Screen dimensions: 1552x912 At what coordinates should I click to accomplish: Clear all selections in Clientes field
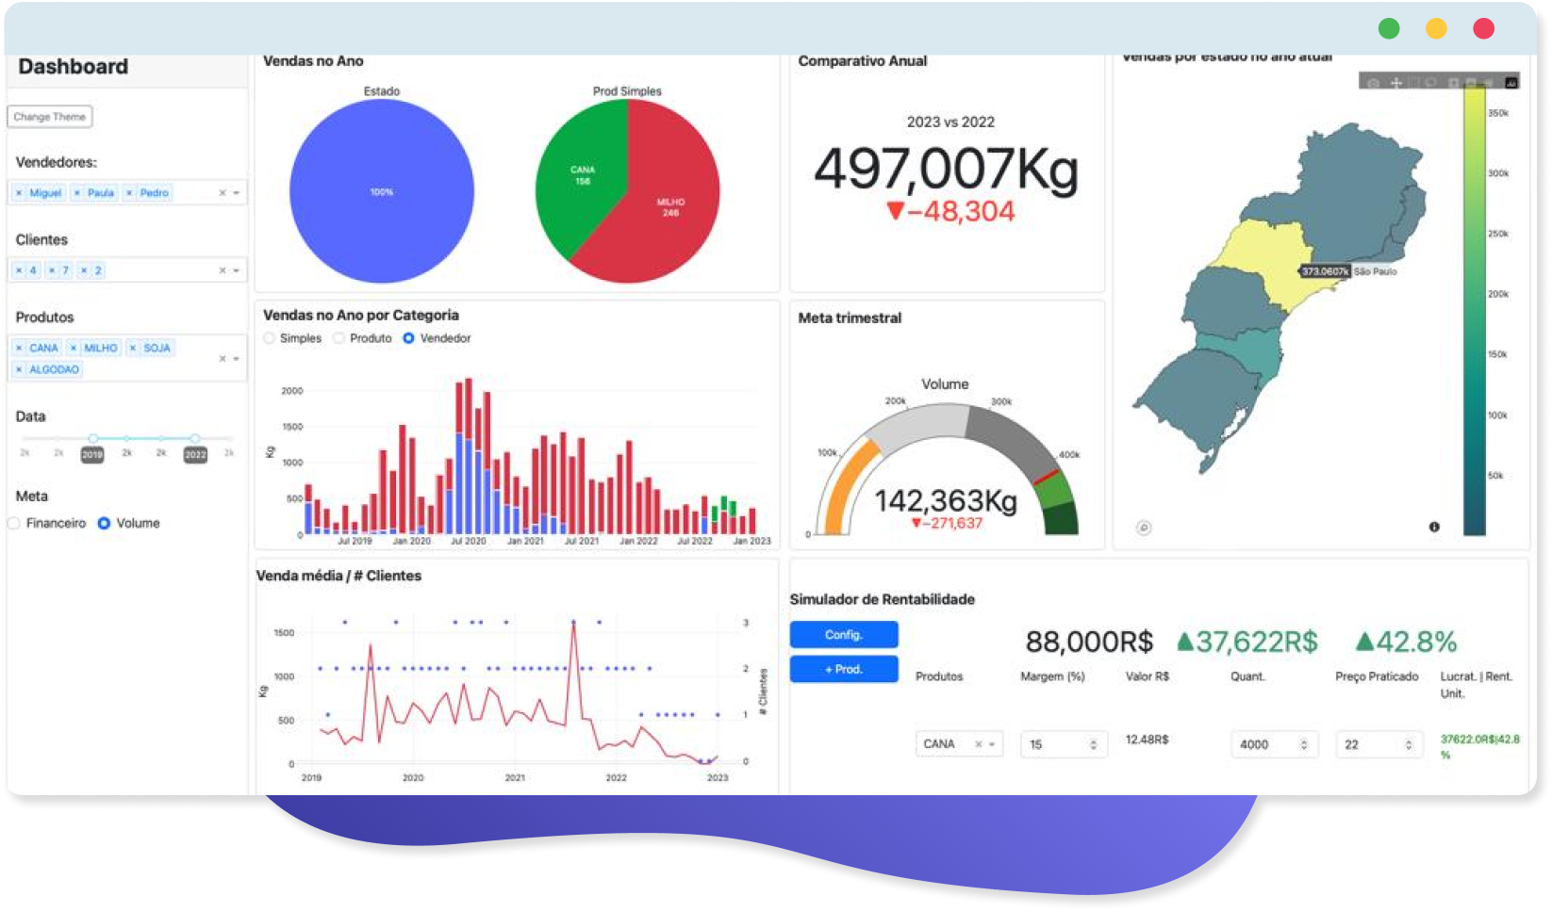(223, 270)
